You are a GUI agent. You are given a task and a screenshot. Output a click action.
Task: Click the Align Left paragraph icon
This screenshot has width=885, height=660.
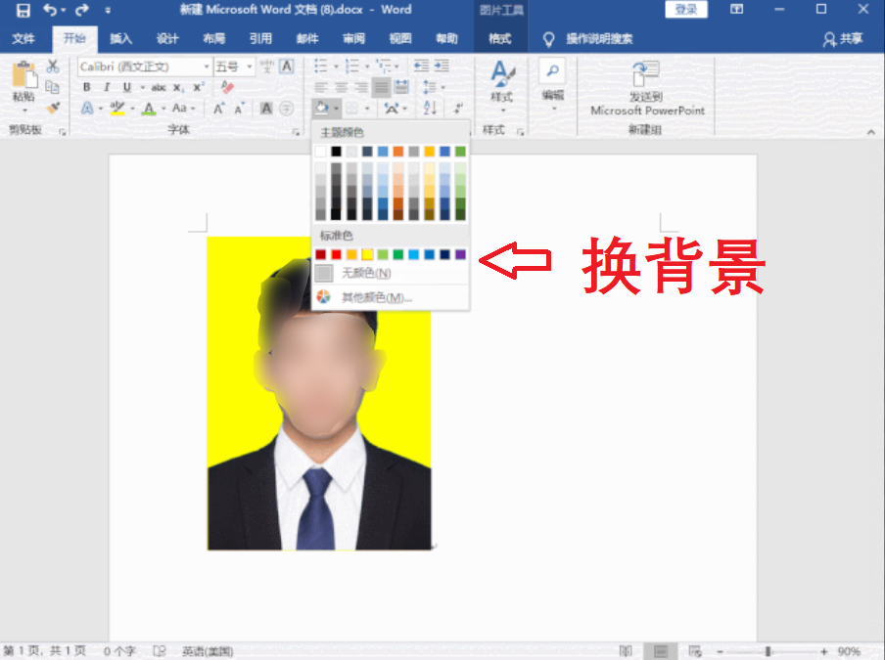[x=321, y=87]
